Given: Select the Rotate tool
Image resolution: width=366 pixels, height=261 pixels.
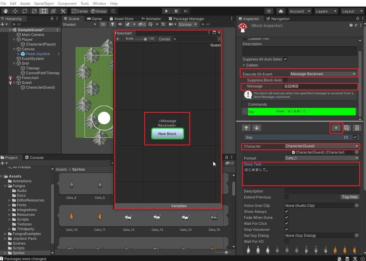Looking at the screenshot, I should click(x=25, y=11).
